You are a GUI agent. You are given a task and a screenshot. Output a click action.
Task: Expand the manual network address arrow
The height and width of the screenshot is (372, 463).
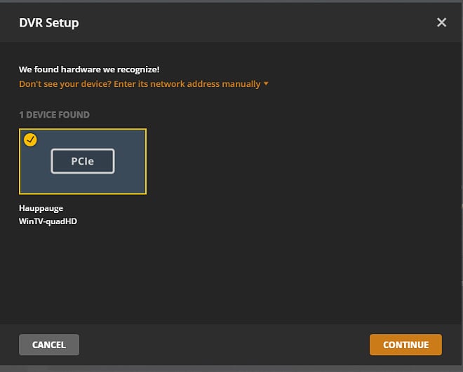267,85
